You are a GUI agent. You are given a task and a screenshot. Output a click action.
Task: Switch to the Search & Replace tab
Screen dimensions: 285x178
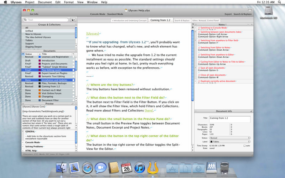click(182, 21)
